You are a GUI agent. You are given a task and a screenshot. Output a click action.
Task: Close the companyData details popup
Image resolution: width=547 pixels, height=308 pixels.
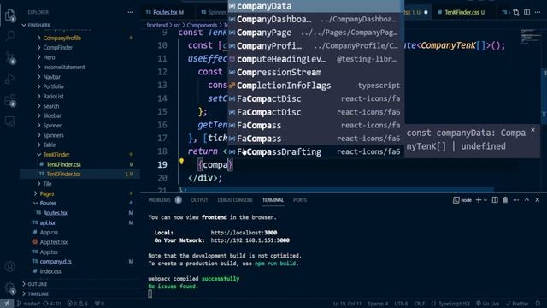pyautogui.click(x=532, y=130)
